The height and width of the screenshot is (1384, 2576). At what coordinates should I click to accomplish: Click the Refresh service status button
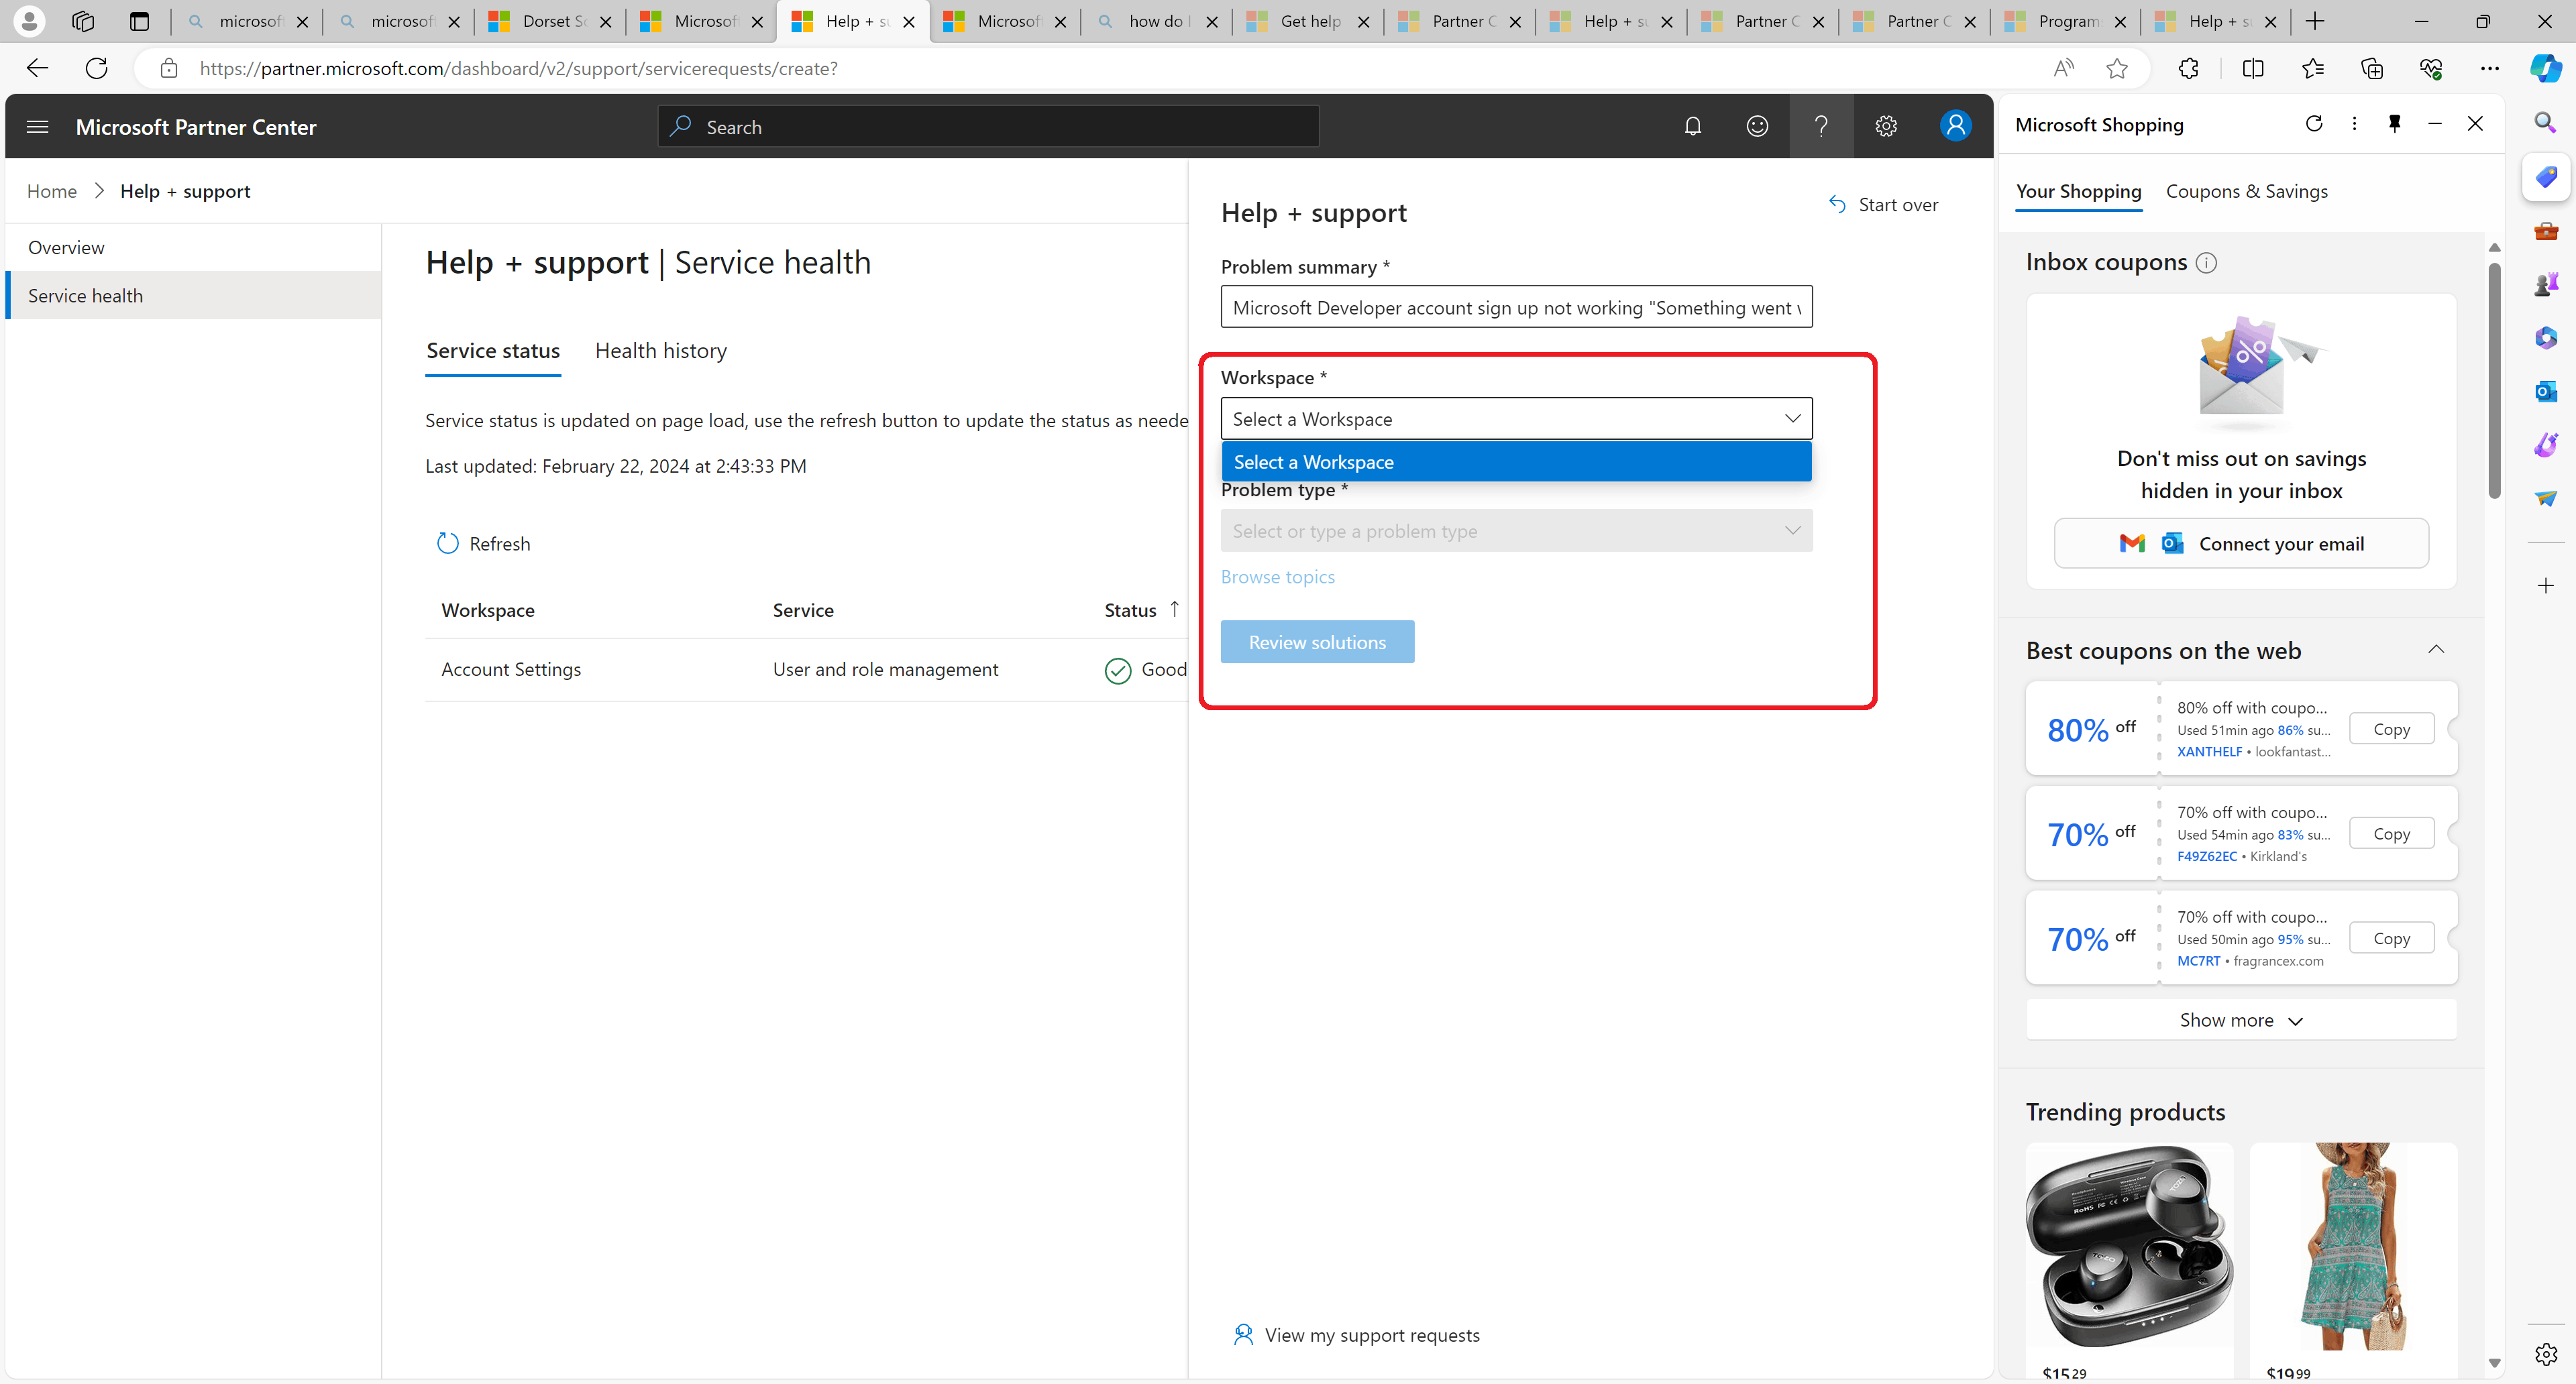pos(484,542)
